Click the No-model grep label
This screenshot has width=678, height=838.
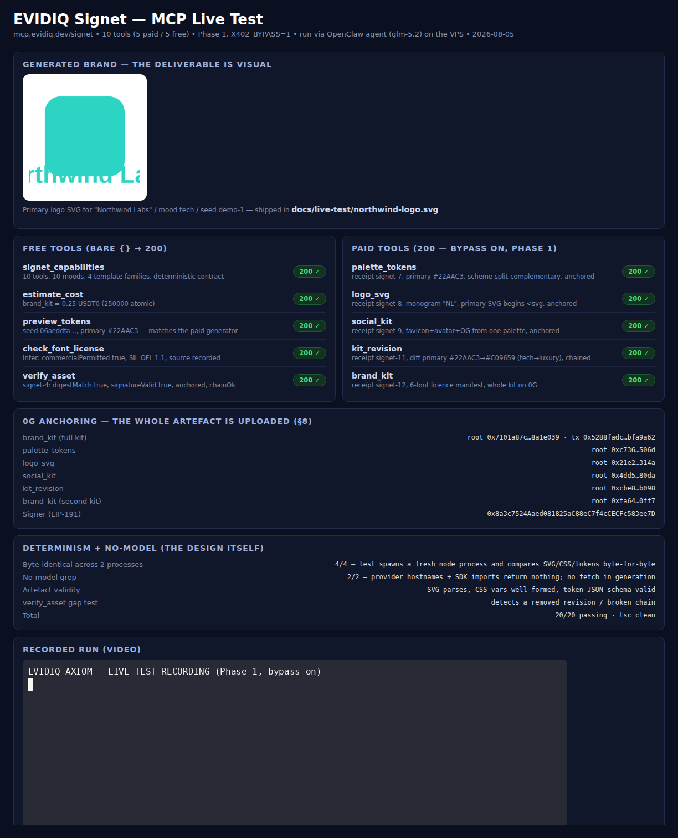click(x=49, y=578)
